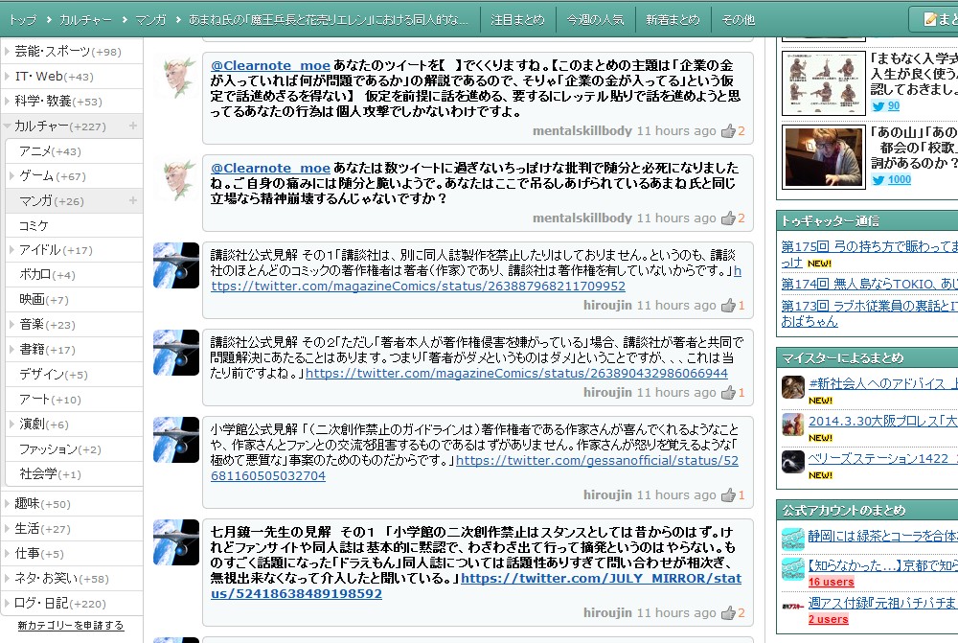958x643 pixels.
Task: Open gessanofficial status link
Action: pyautogui.click(x=475, y=469)
